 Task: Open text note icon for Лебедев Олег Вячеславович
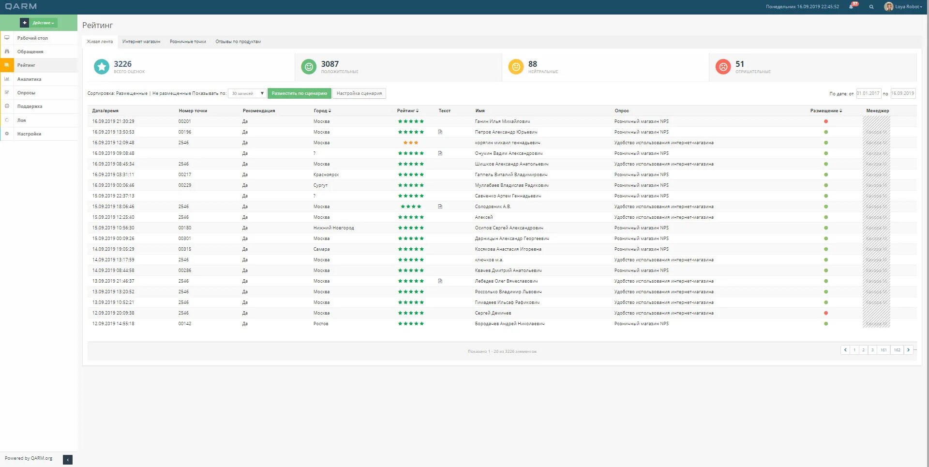[440, 281]
